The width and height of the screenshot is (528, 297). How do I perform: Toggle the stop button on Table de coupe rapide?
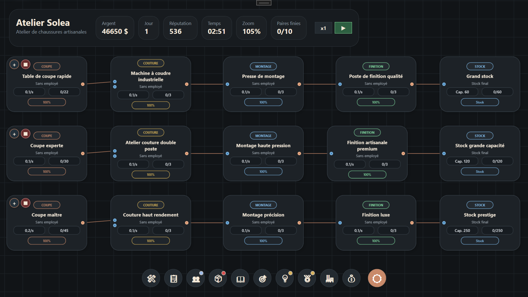(x=26, y=65)
